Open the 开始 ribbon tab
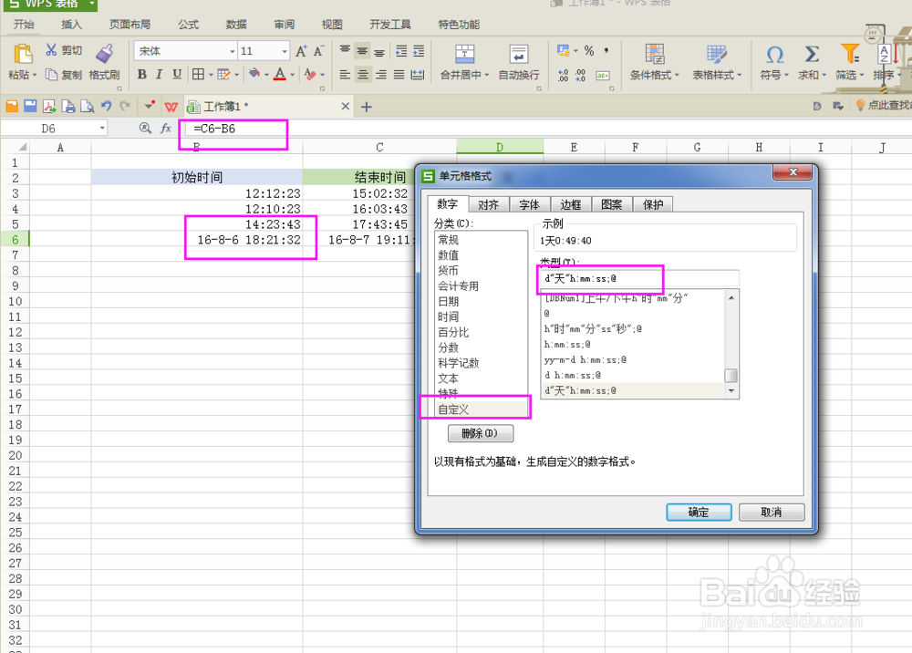This screenshot has width=912, height=653. tap(24, 25)
